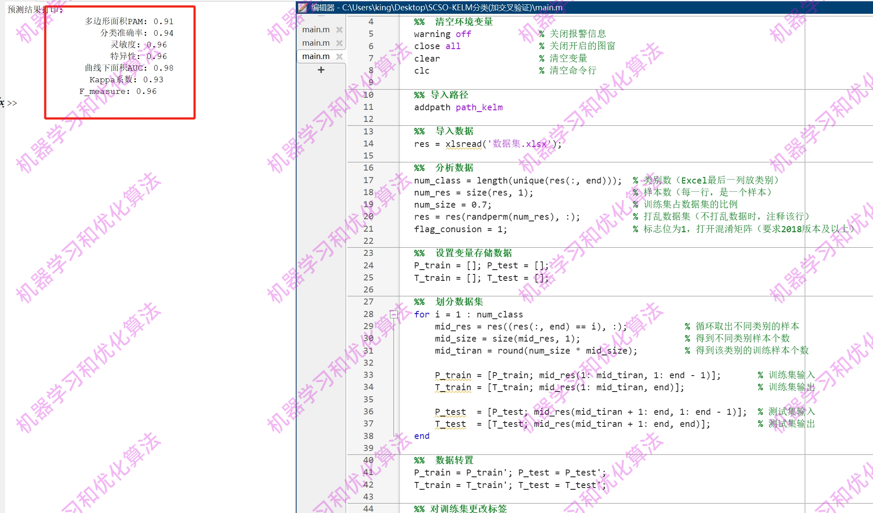
Task: Toggle breakpoint on line number 41
Action: coord(368,472)
